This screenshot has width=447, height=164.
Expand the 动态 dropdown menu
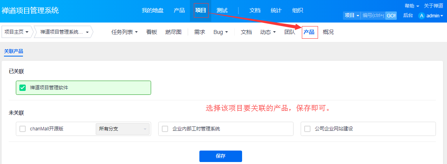tap(268, 32)
